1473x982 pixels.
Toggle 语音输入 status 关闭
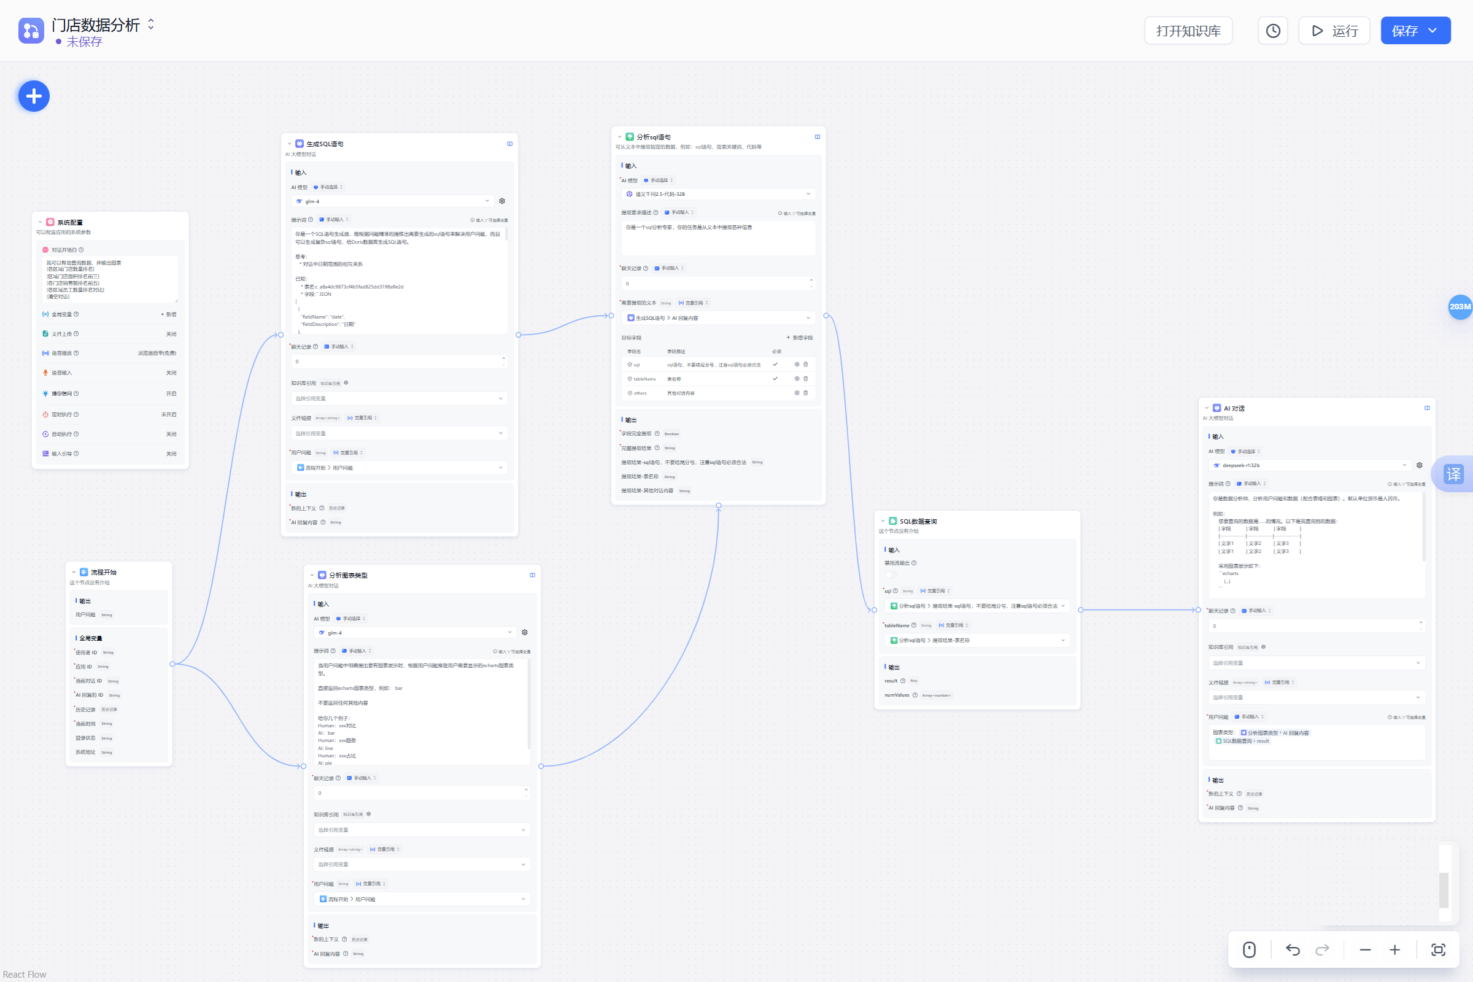(x=171, y=373)
